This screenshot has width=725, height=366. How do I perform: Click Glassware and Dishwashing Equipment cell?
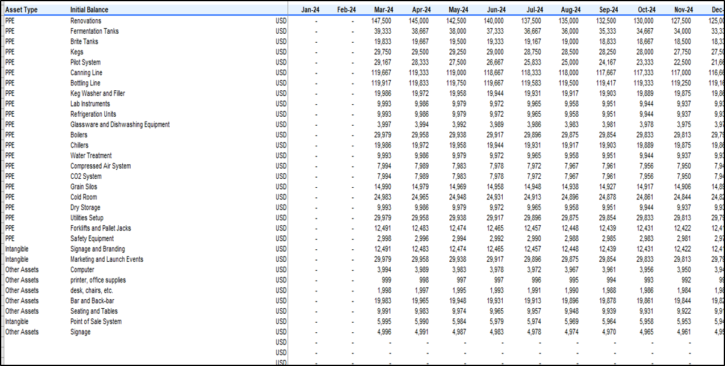(x=119, y=125)
